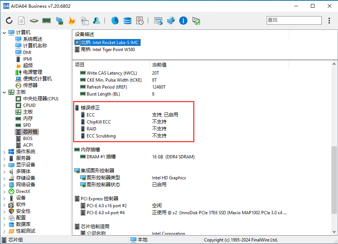
Task: Click the 当前值 column header
Action: pos(159,65)
